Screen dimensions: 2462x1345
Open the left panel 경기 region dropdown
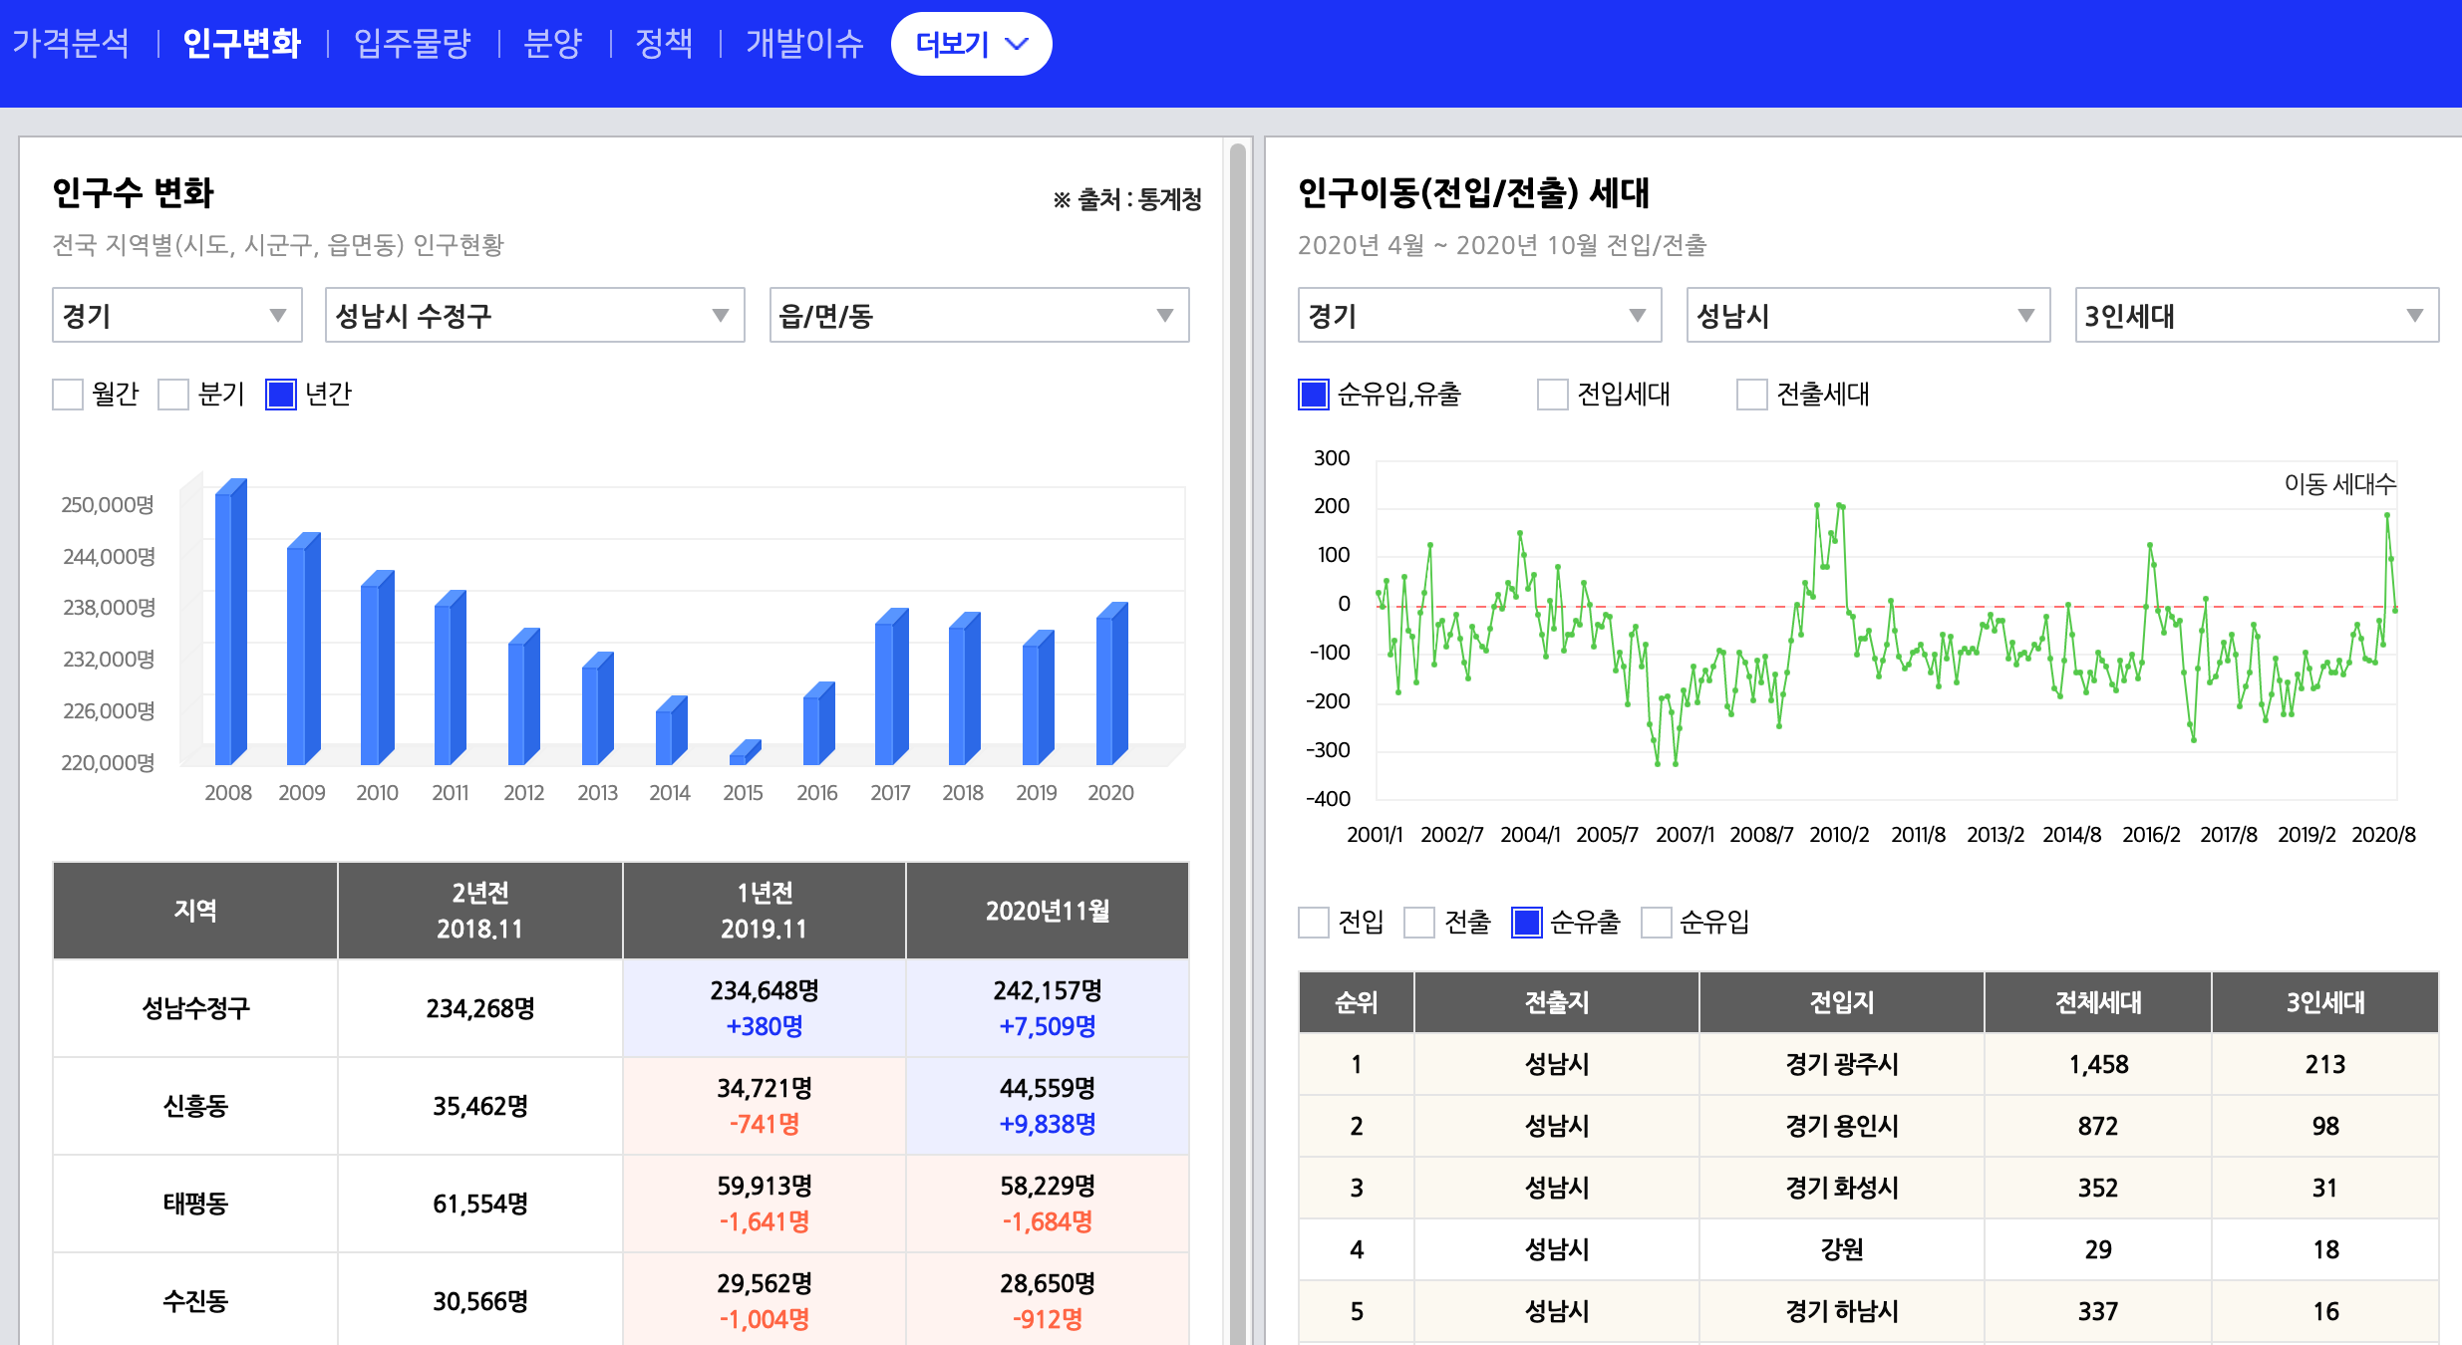coord(176,316)
